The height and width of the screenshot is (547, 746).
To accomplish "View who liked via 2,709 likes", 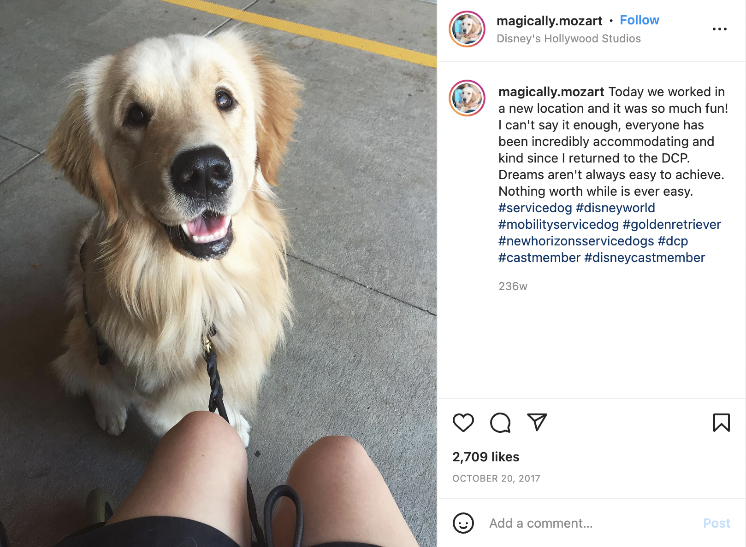I will click(x=486, y=457).
